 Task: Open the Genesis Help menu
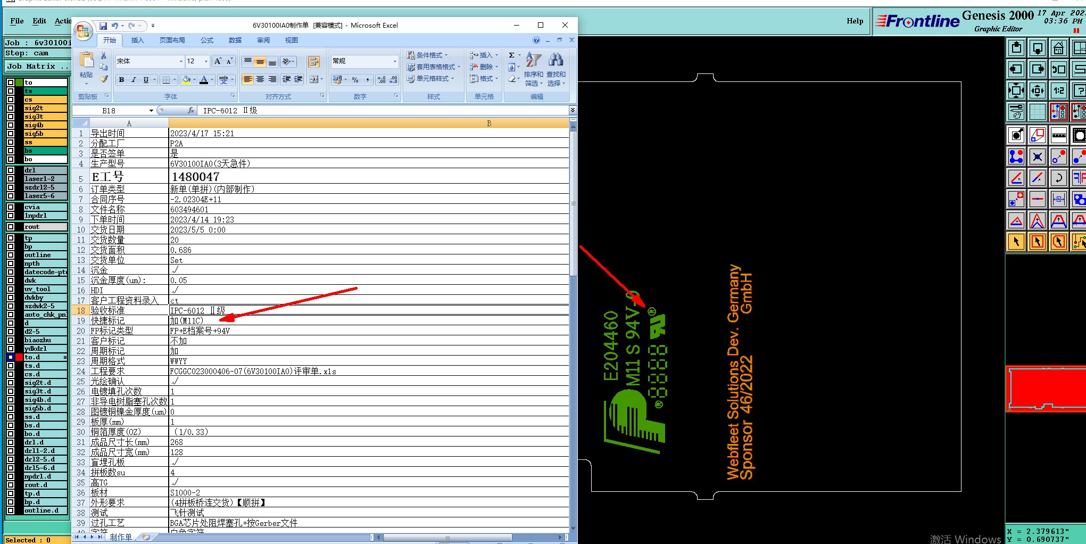(x=855, y=21)
